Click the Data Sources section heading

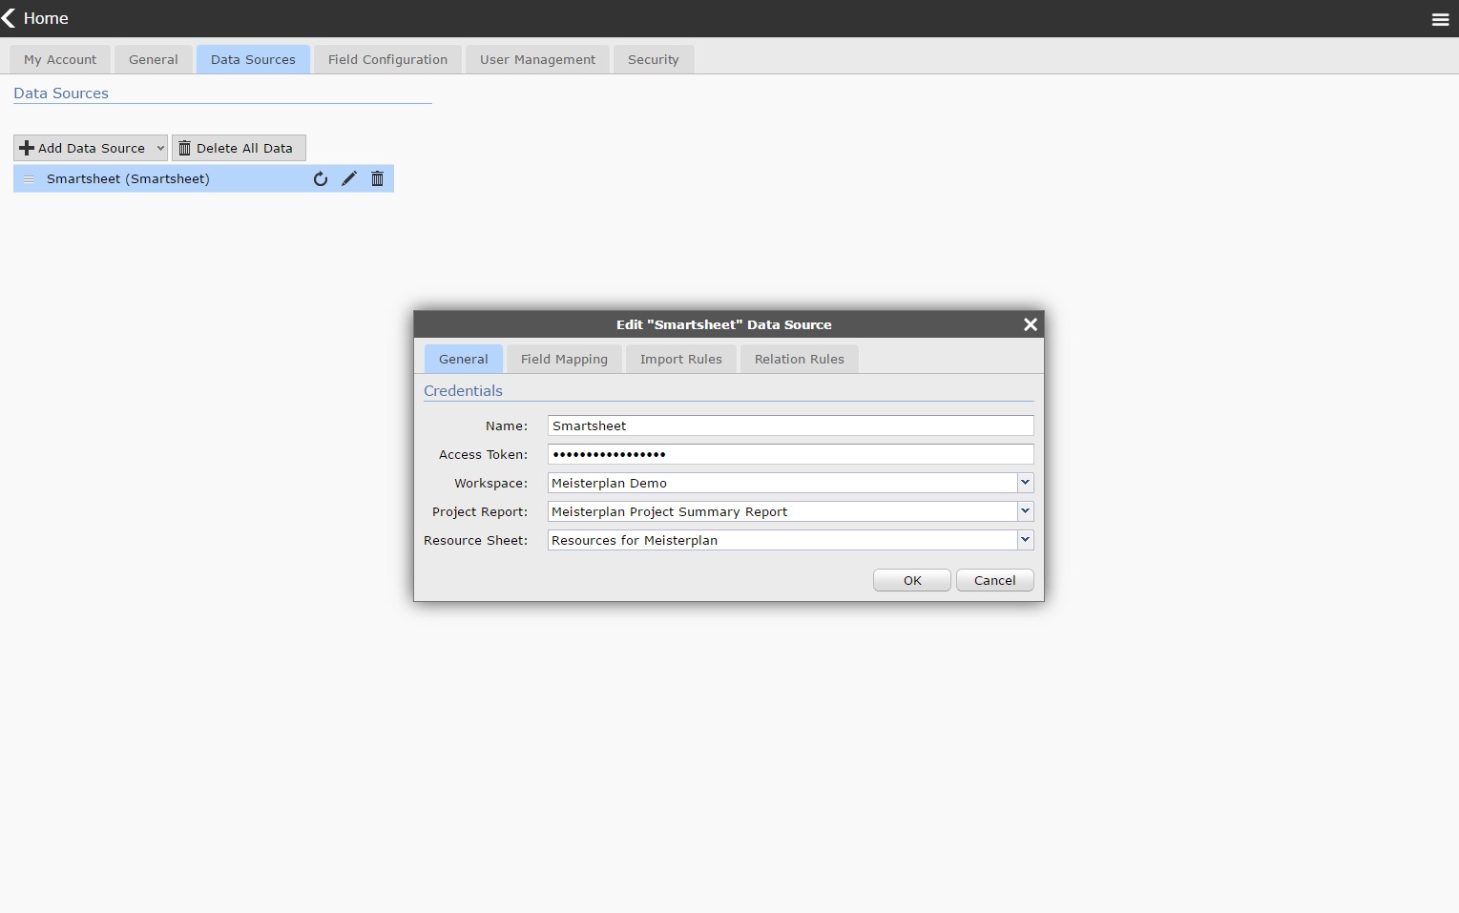pos(61,93)
